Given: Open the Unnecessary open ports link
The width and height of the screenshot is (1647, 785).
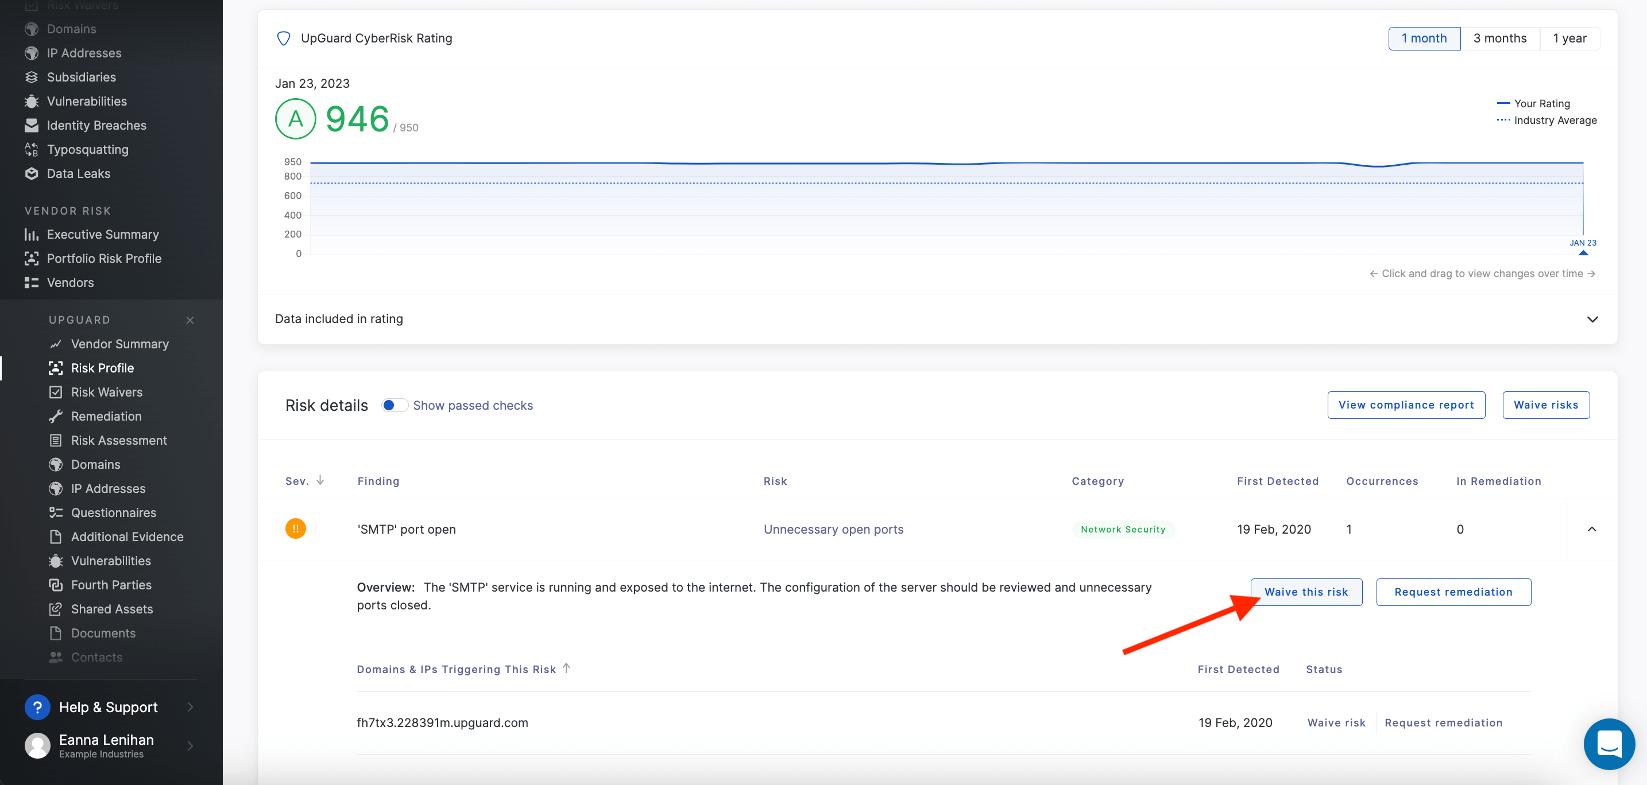Looking at the screenshot, I should [833, 529].
